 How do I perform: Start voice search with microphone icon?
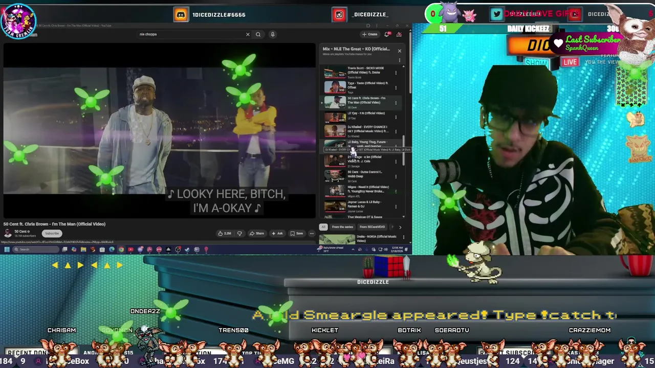coord(273,34)
